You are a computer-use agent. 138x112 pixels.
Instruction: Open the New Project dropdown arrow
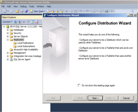(8, 11)
